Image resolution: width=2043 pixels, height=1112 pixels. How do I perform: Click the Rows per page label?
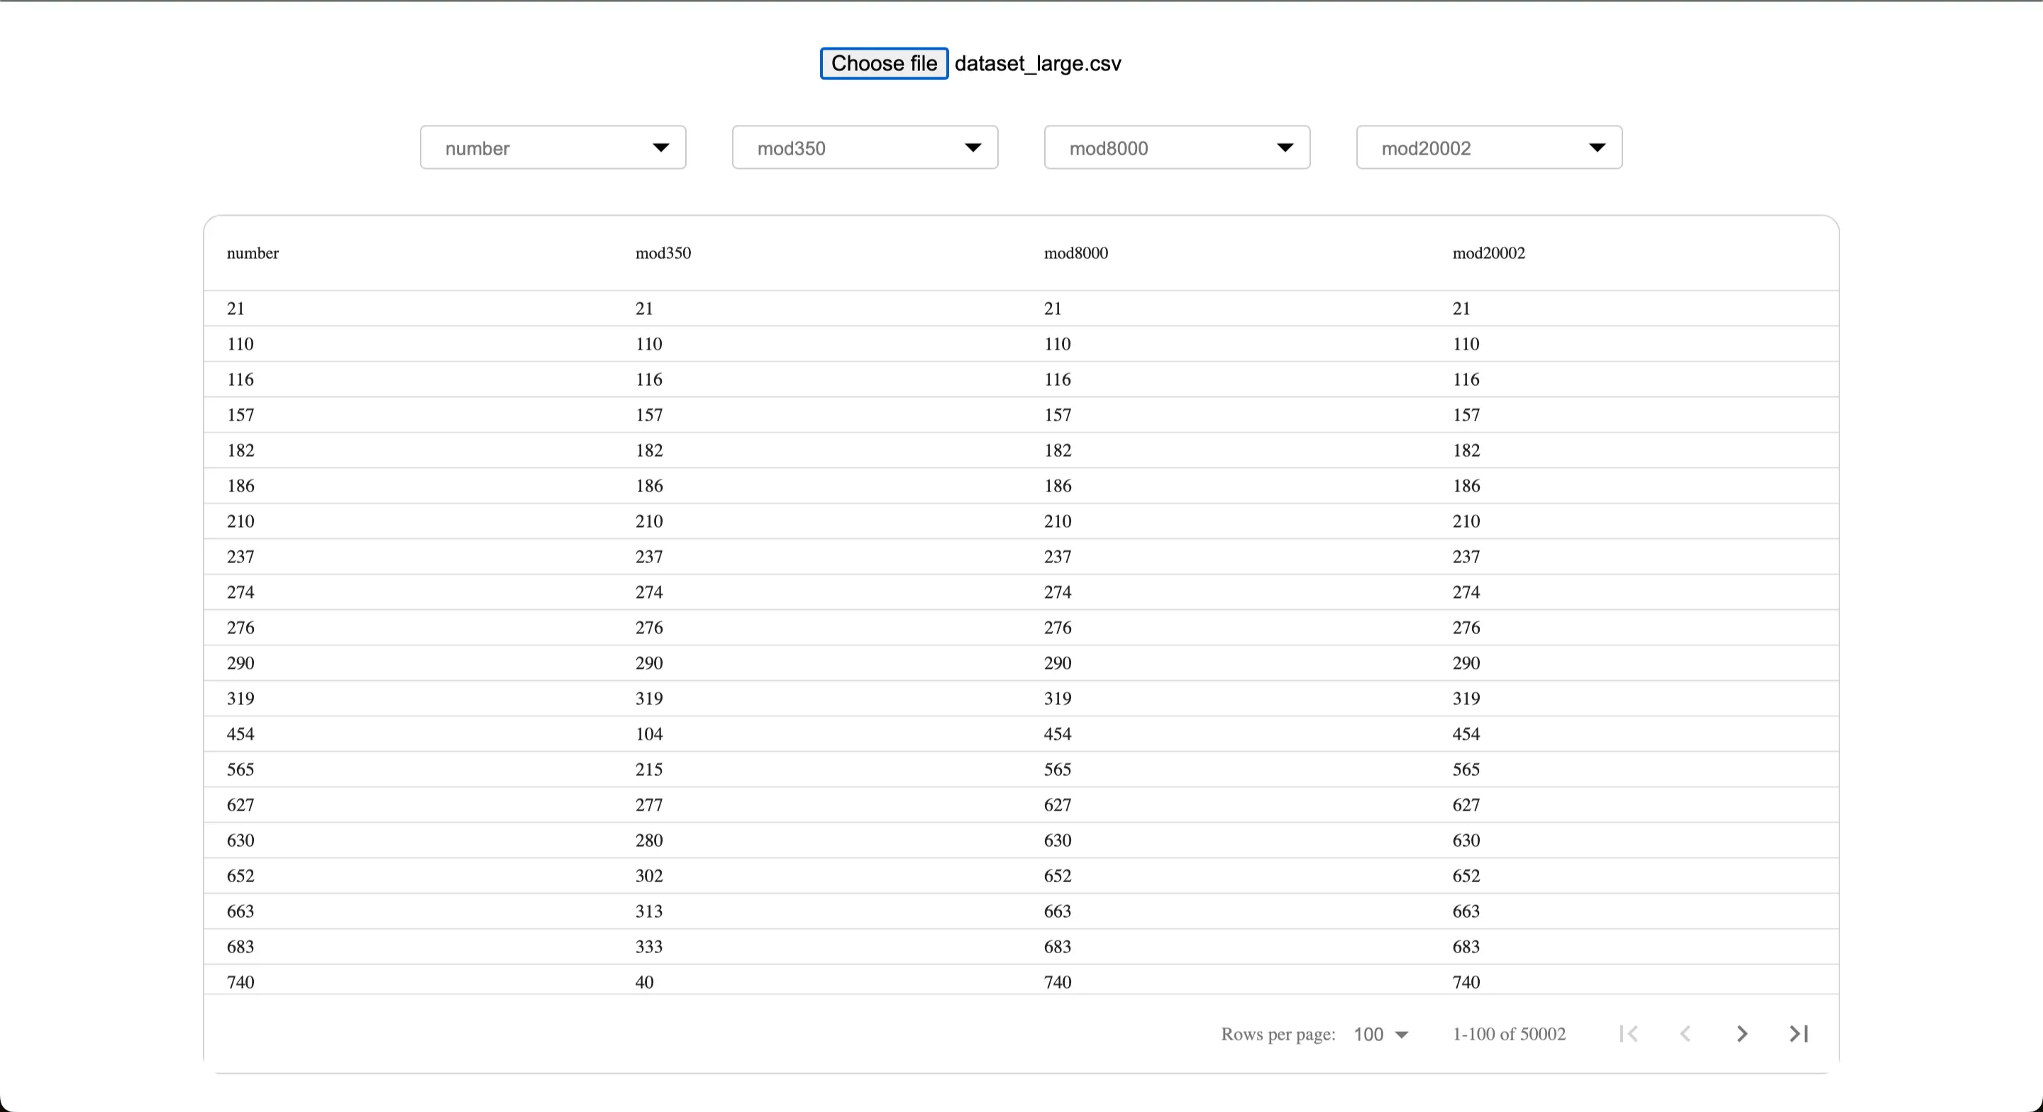point(1278,1034)
